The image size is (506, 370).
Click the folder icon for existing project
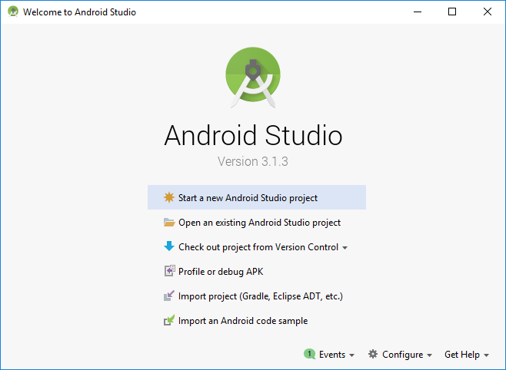click(x=169, y=222)
